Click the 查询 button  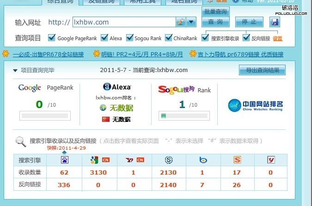coord(215,22)
